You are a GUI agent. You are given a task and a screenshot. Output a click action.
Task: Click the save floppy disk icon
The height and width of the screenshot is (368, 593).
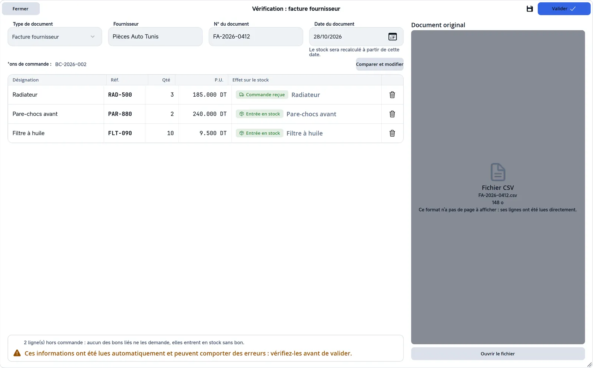click(530, 9)
